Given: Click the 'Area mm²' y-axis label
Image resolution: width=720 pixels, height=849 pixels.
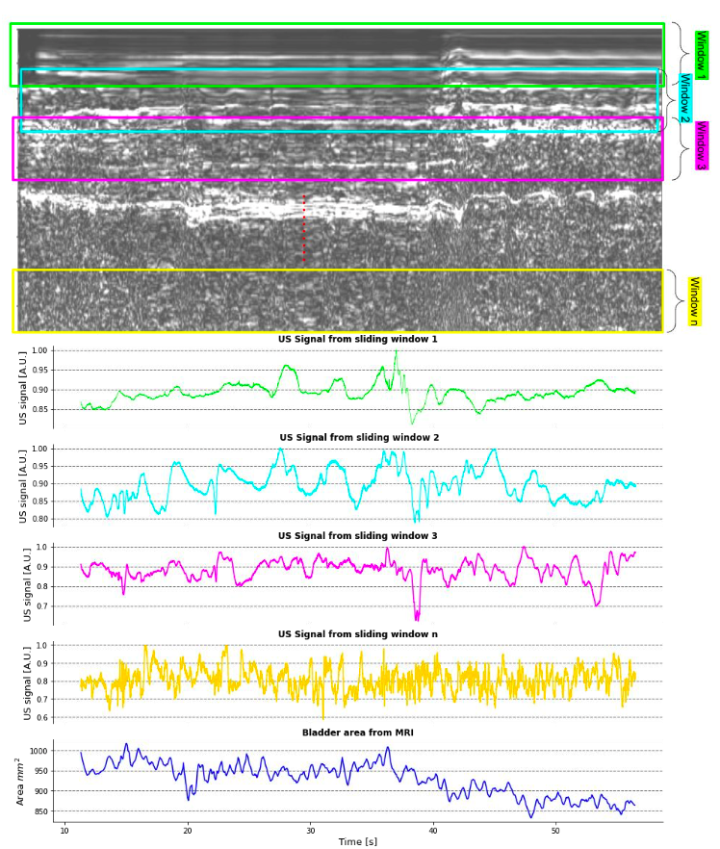Looking at the screenshot, I should coord(25,781).
